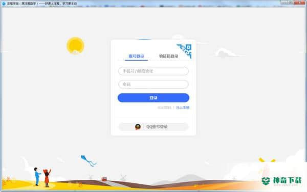Image resolution: width=307 pixels, height=192 pixels.
Task: Open the 马上注册 link
Action: point(183,107)
